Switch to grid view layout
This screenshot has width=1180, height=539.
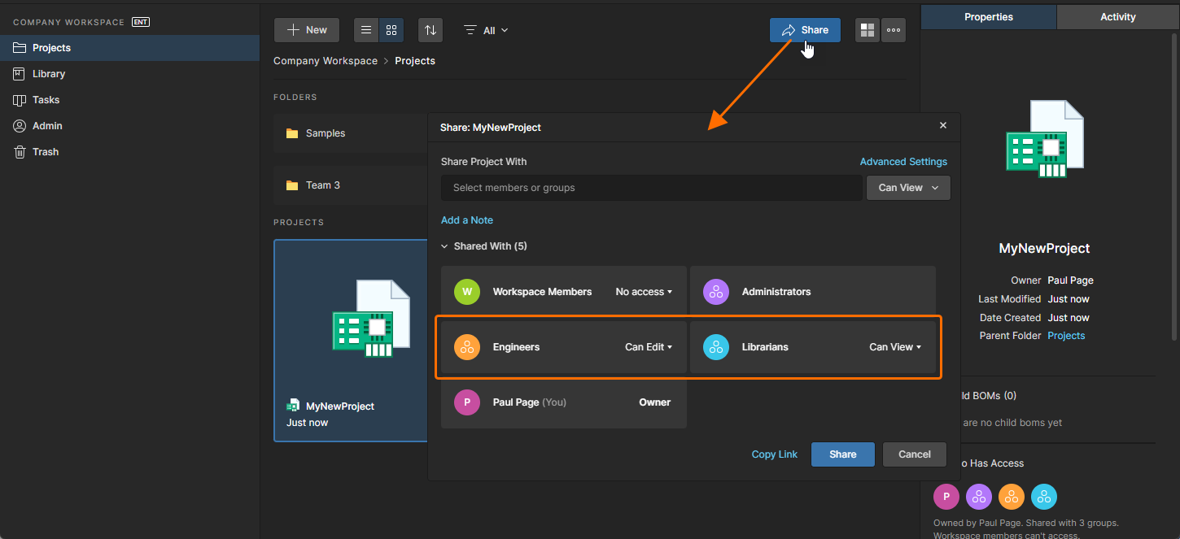391,30
